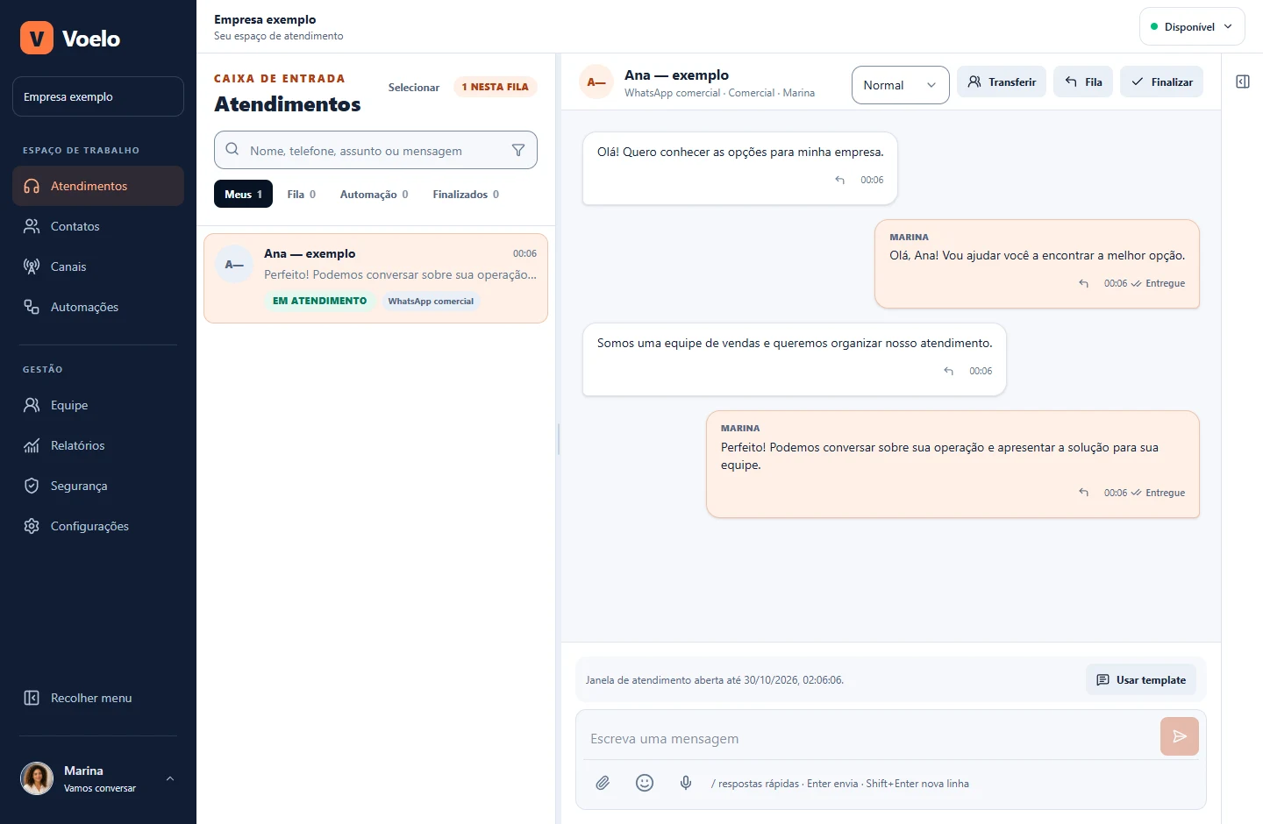The height and width of the screenshot is (824, 1263).
Task: Expand Marina's user menu chevron
Action: click(170, 778)
